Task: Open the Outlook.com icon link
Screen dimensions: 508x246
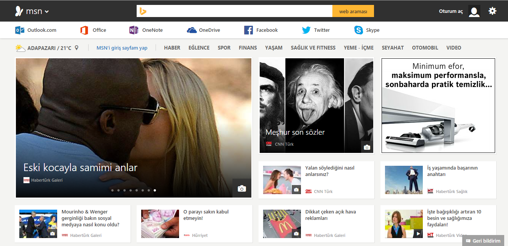Action: 20,30
